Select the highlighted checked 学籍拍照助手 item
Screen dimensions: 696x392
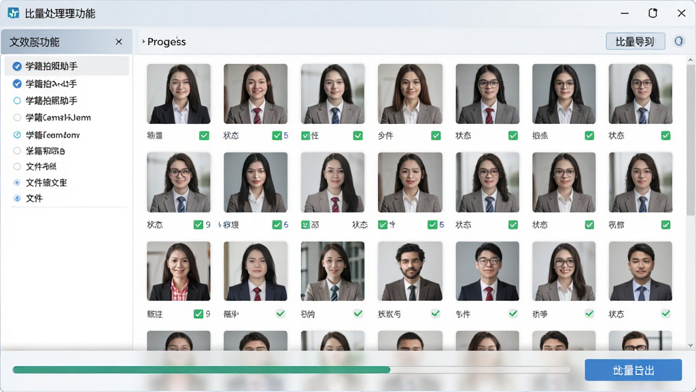67,66
